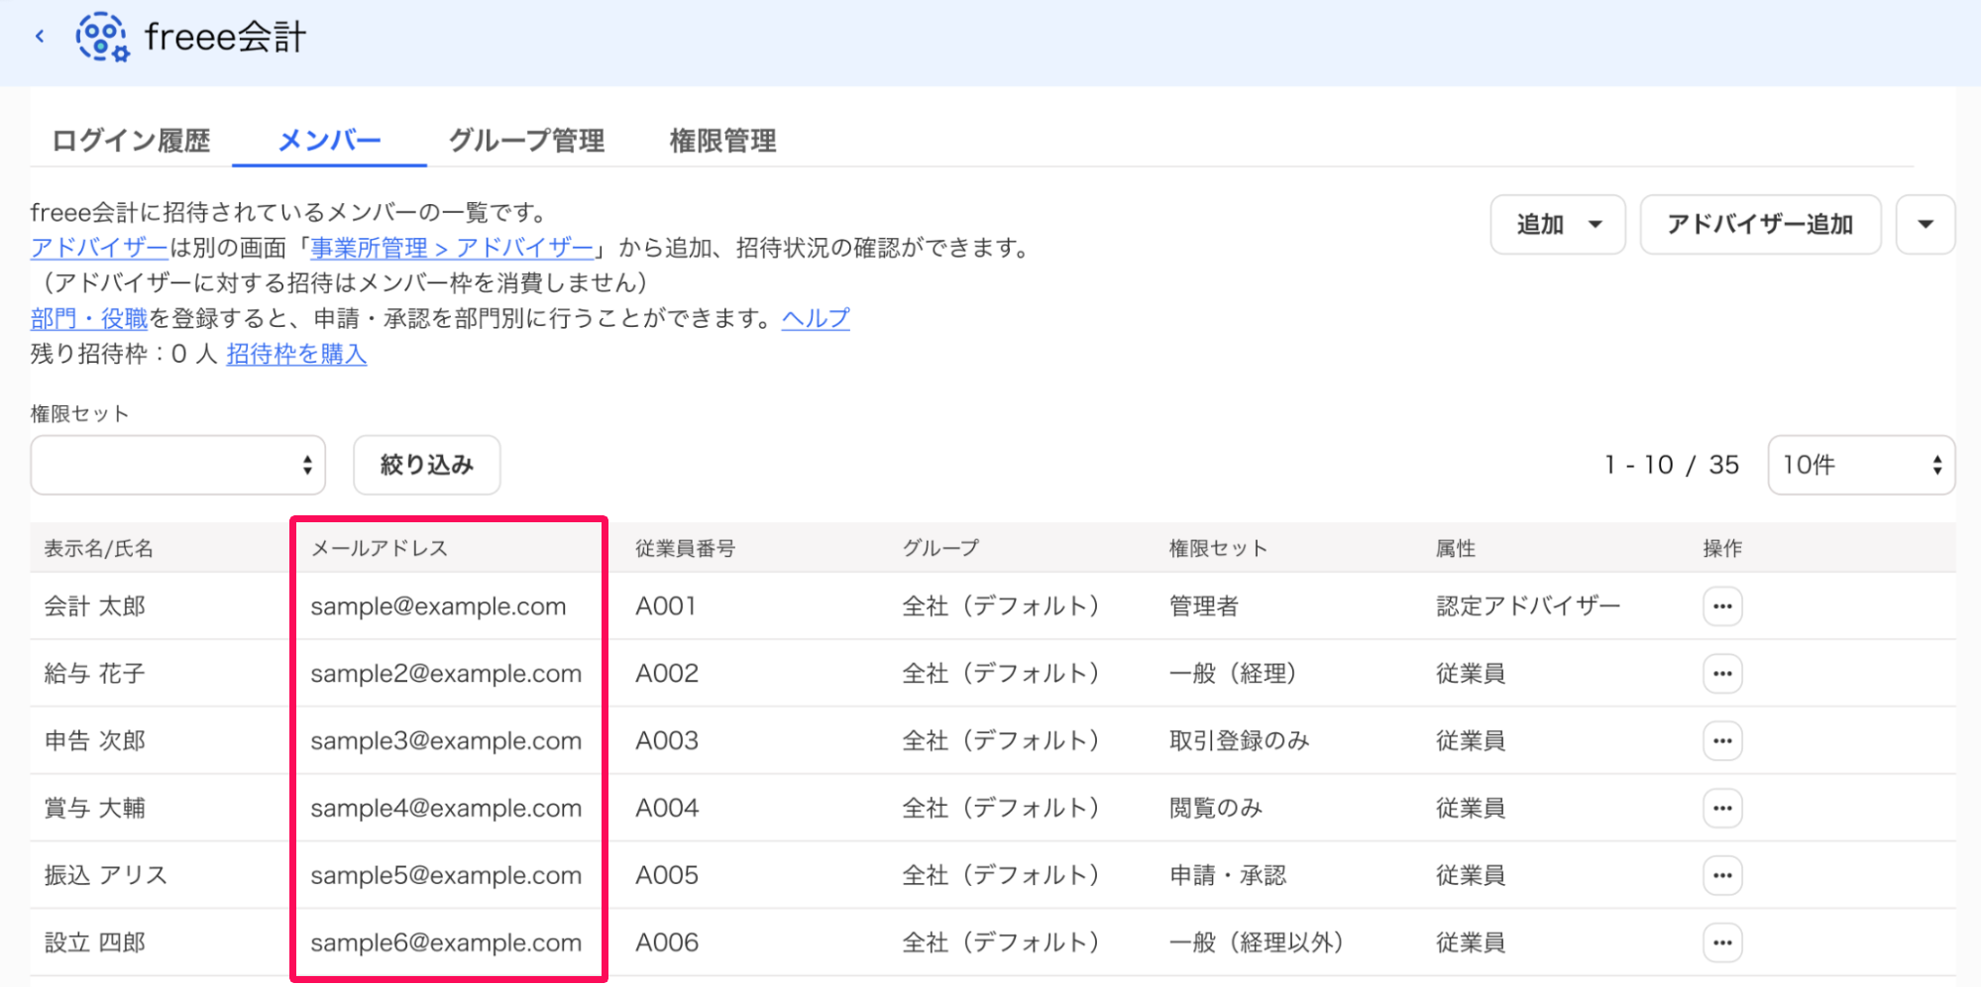Image resolution: width=1981 pixels, height=987 pixels.
Task: Click the 認定アドバイザー attribute cell
Action: point(1528,606)
